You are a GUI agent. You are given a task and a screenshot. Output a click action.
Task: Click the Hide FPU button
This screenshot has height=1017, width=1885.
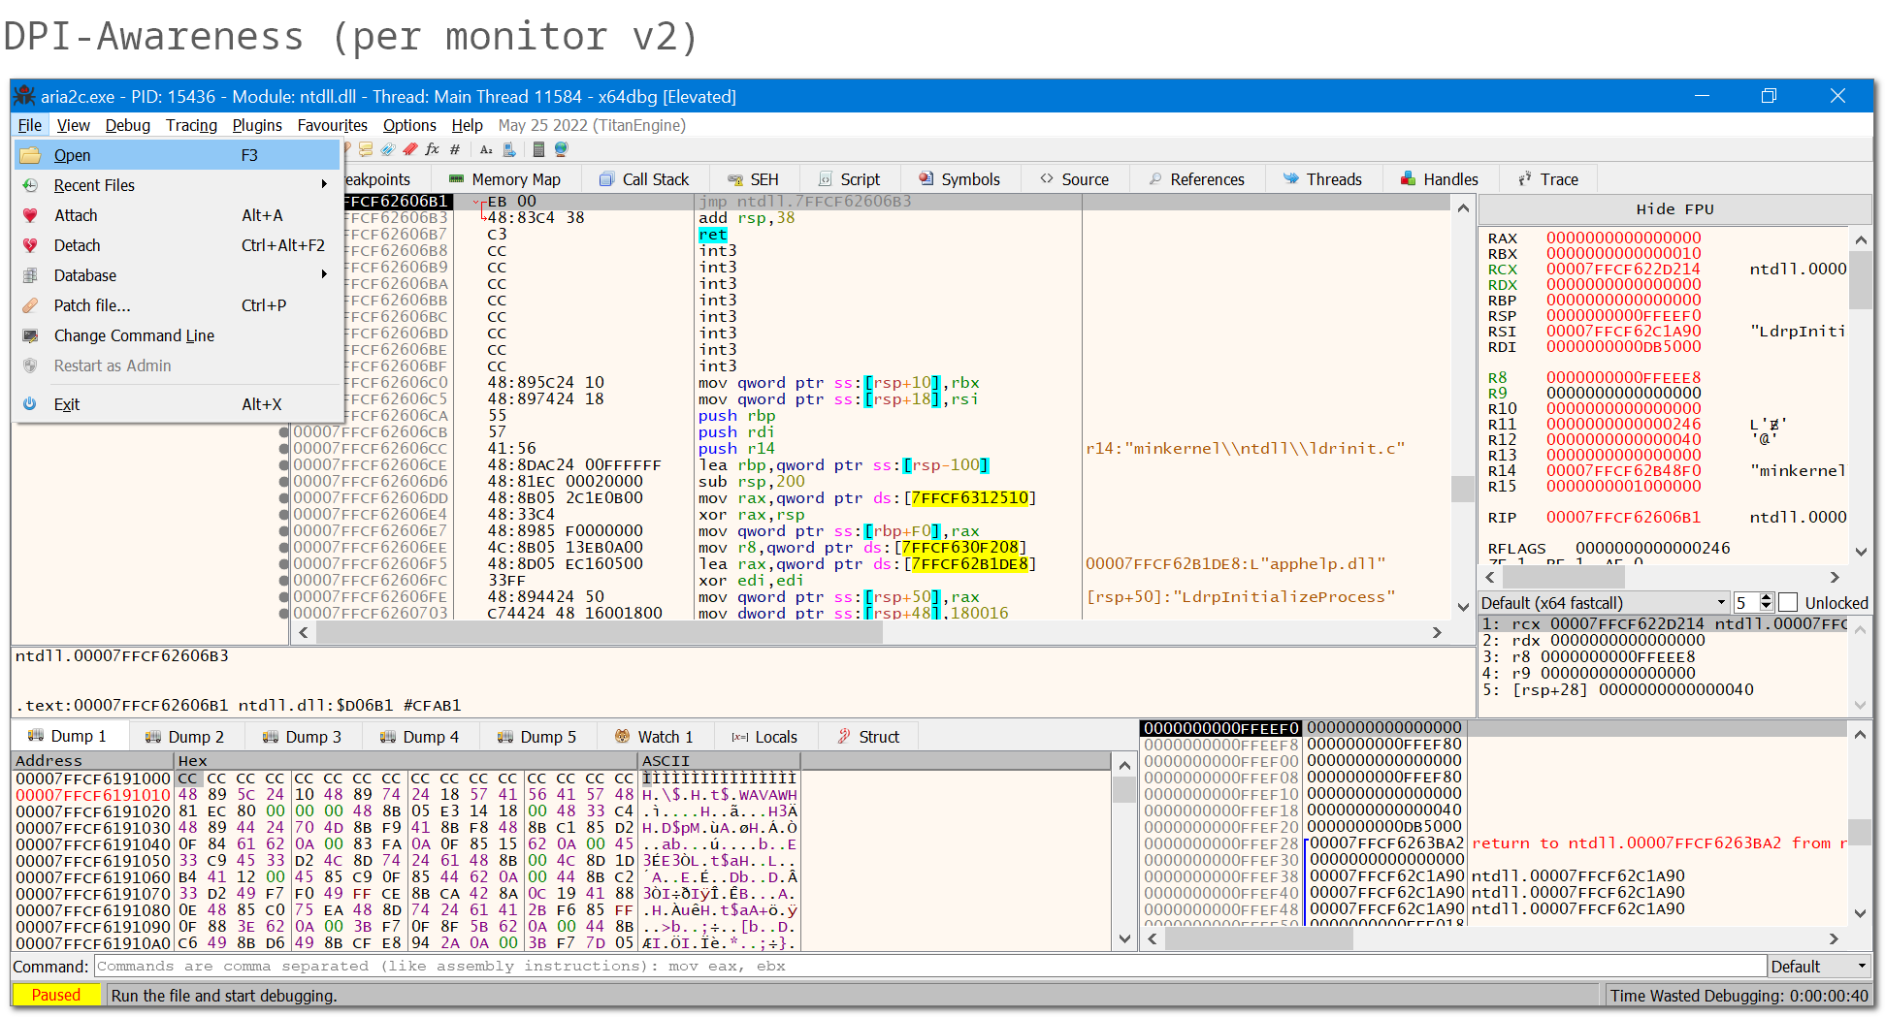click(x=1675, y=208)
